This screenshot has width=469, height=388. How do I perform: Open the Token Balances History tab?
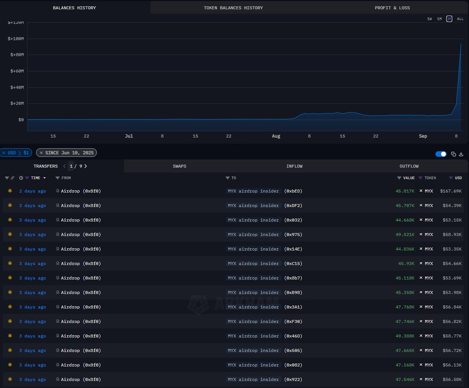click(x=233, y=8)
